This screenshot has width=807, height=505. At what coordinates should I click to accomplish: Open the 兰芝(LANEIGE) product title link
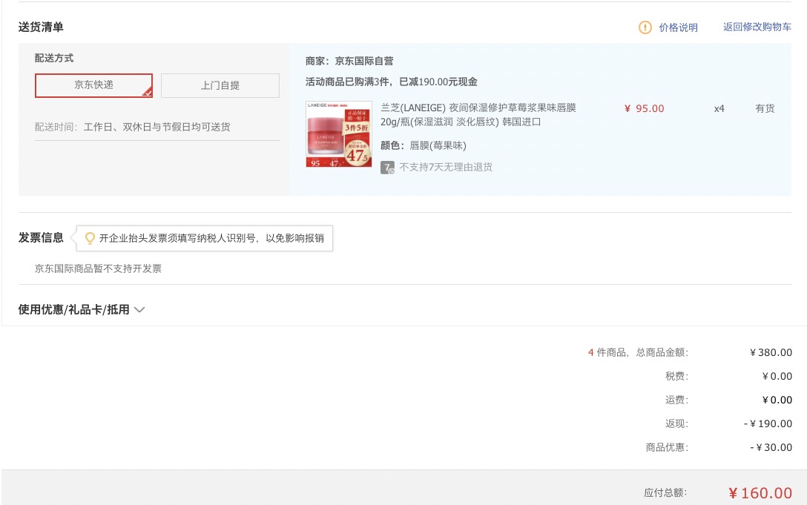tap(478, 115)
